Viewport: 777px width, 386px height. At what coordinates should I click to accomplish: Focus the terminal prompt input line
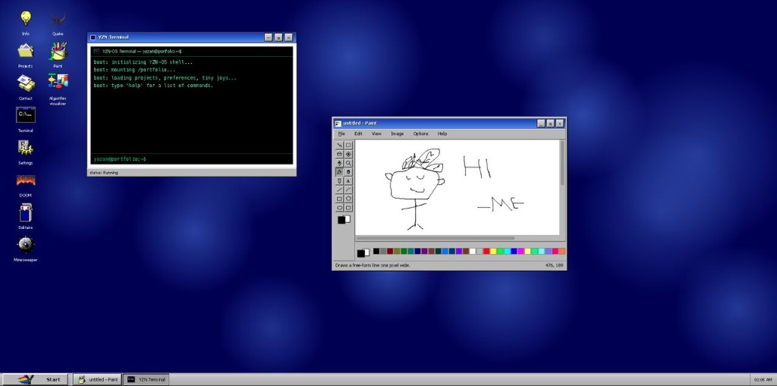click(x=191, y=159)
